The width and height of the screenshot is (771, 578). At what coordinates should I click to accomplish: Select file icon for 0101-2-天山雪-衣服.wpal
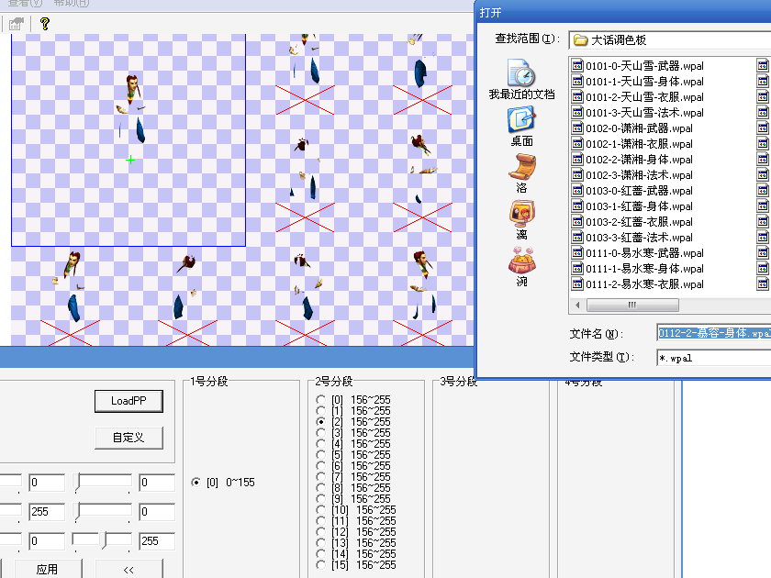point(577,97)
